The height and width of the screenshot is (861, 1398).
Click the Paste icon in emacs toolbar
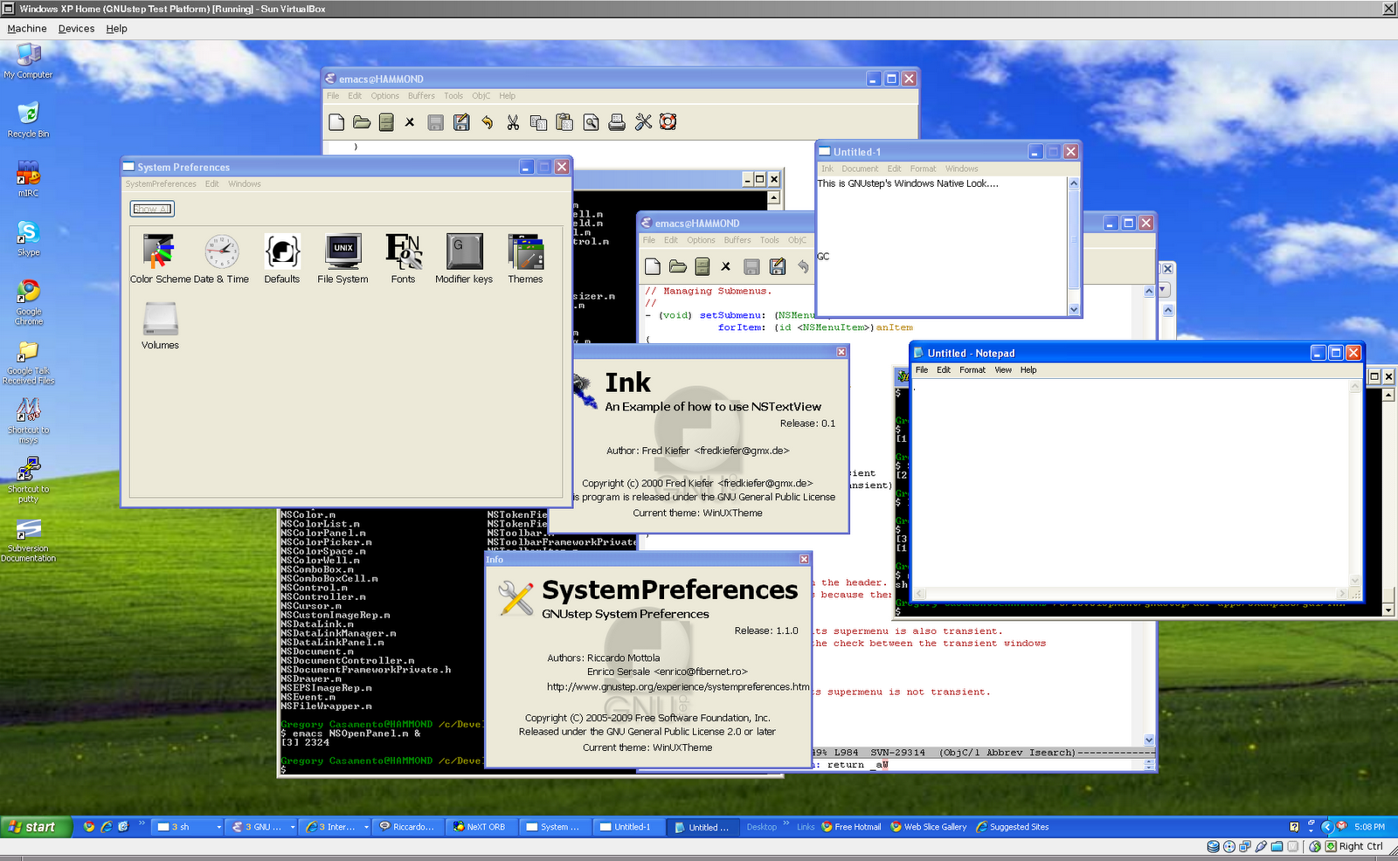[x=564, y=122]
